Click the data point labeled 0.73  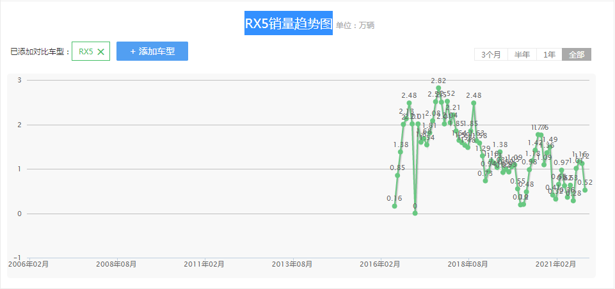pyautogui.click(x=485, y=181)
